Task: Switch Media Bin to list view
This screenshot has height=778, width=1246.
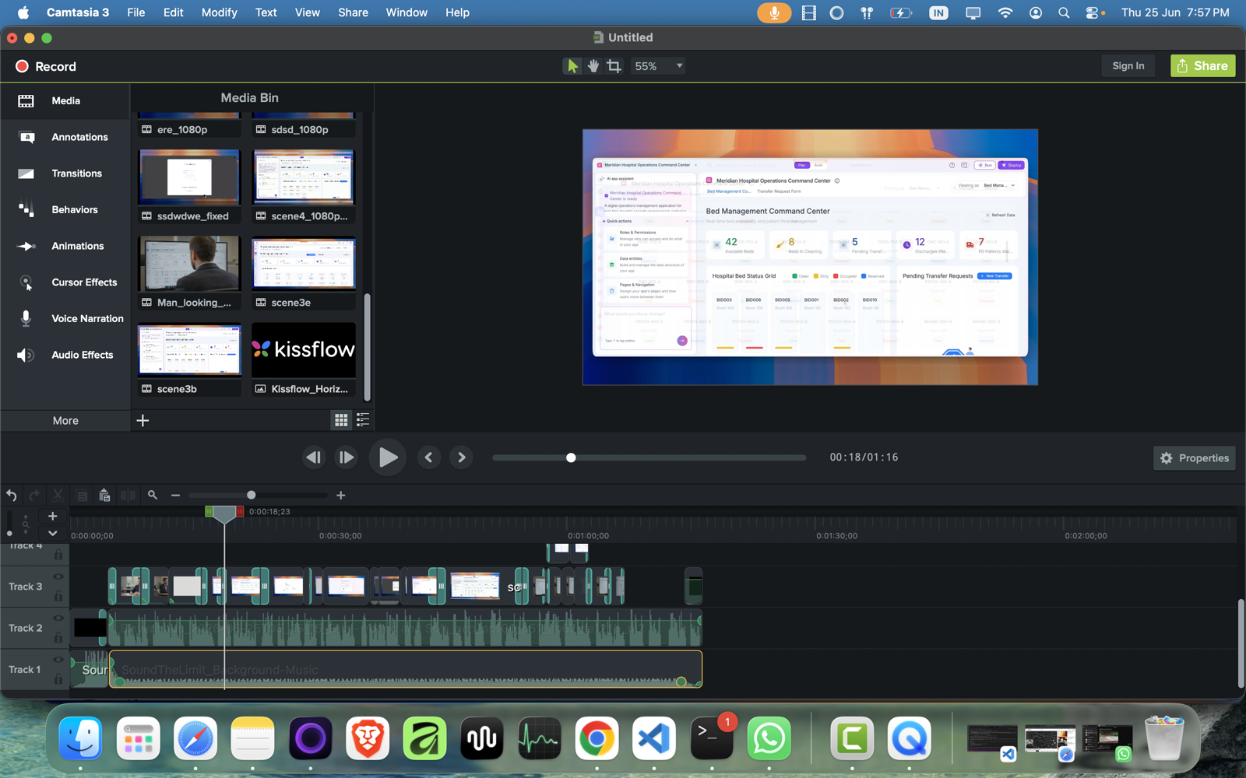Action: point(363,421)
